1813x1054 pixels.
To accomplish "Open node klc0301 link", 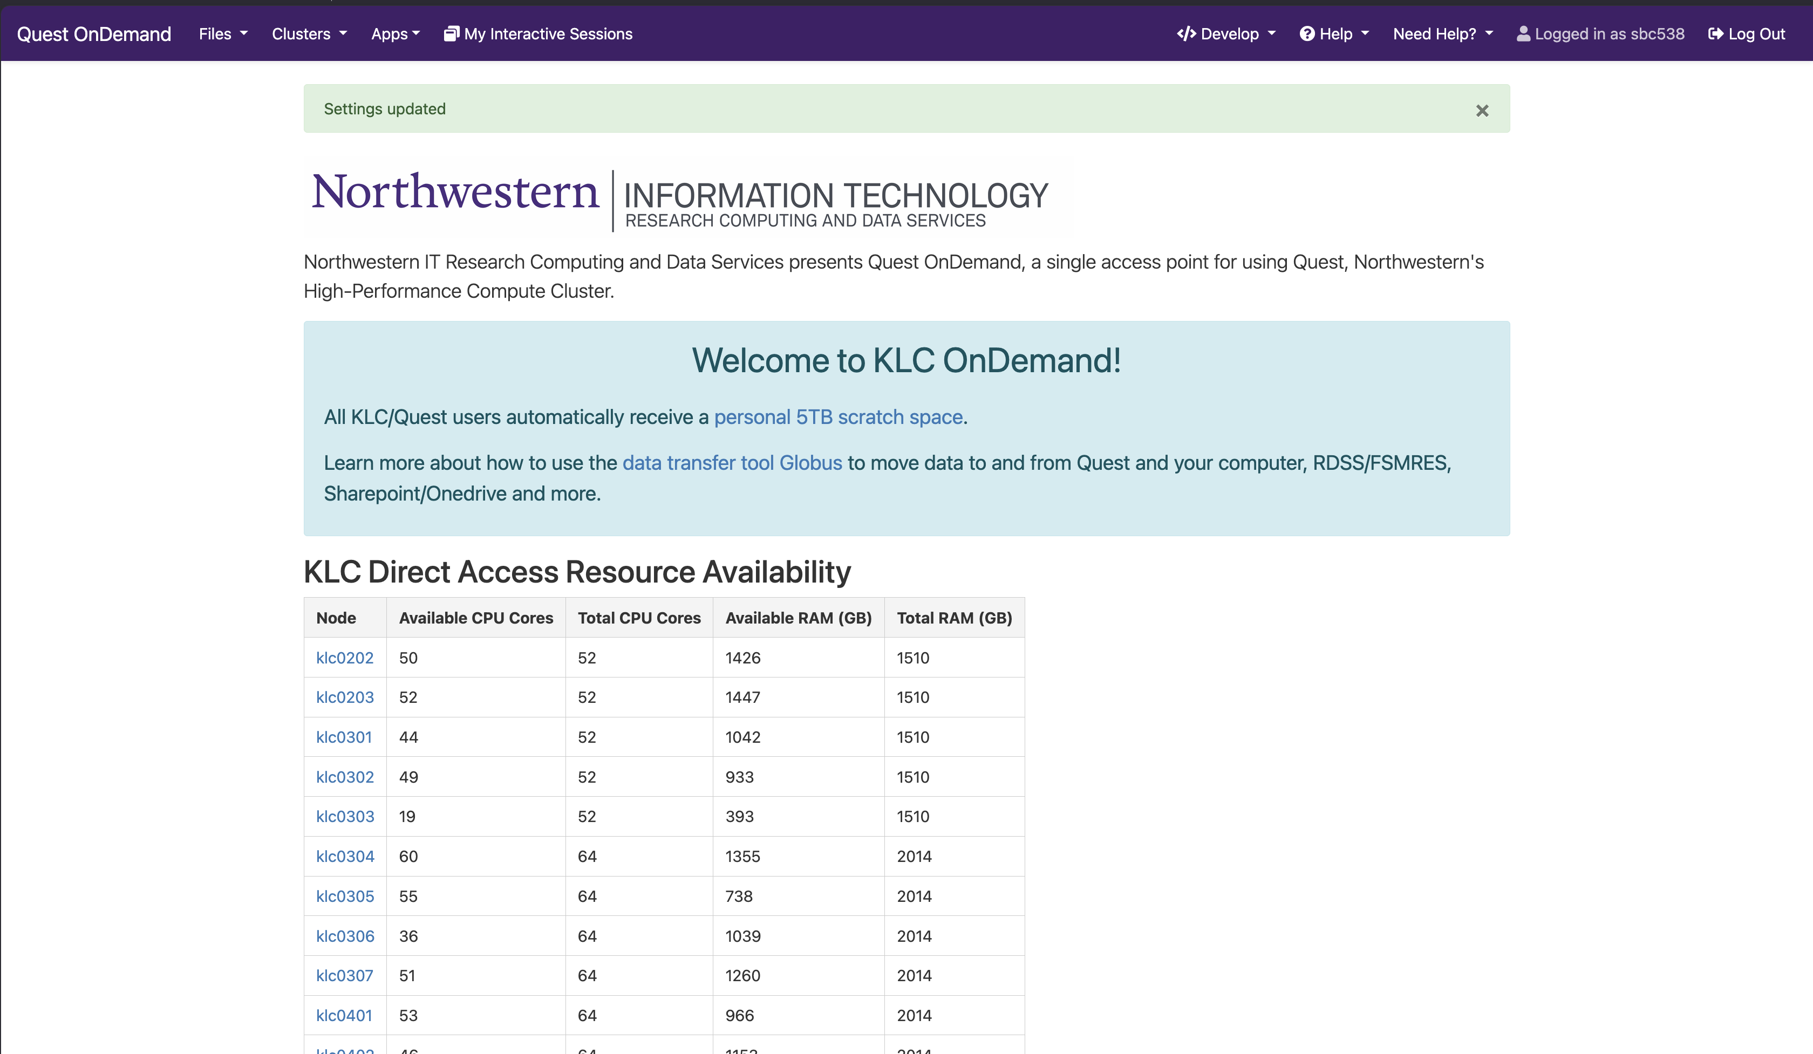I will pos(344,737).
